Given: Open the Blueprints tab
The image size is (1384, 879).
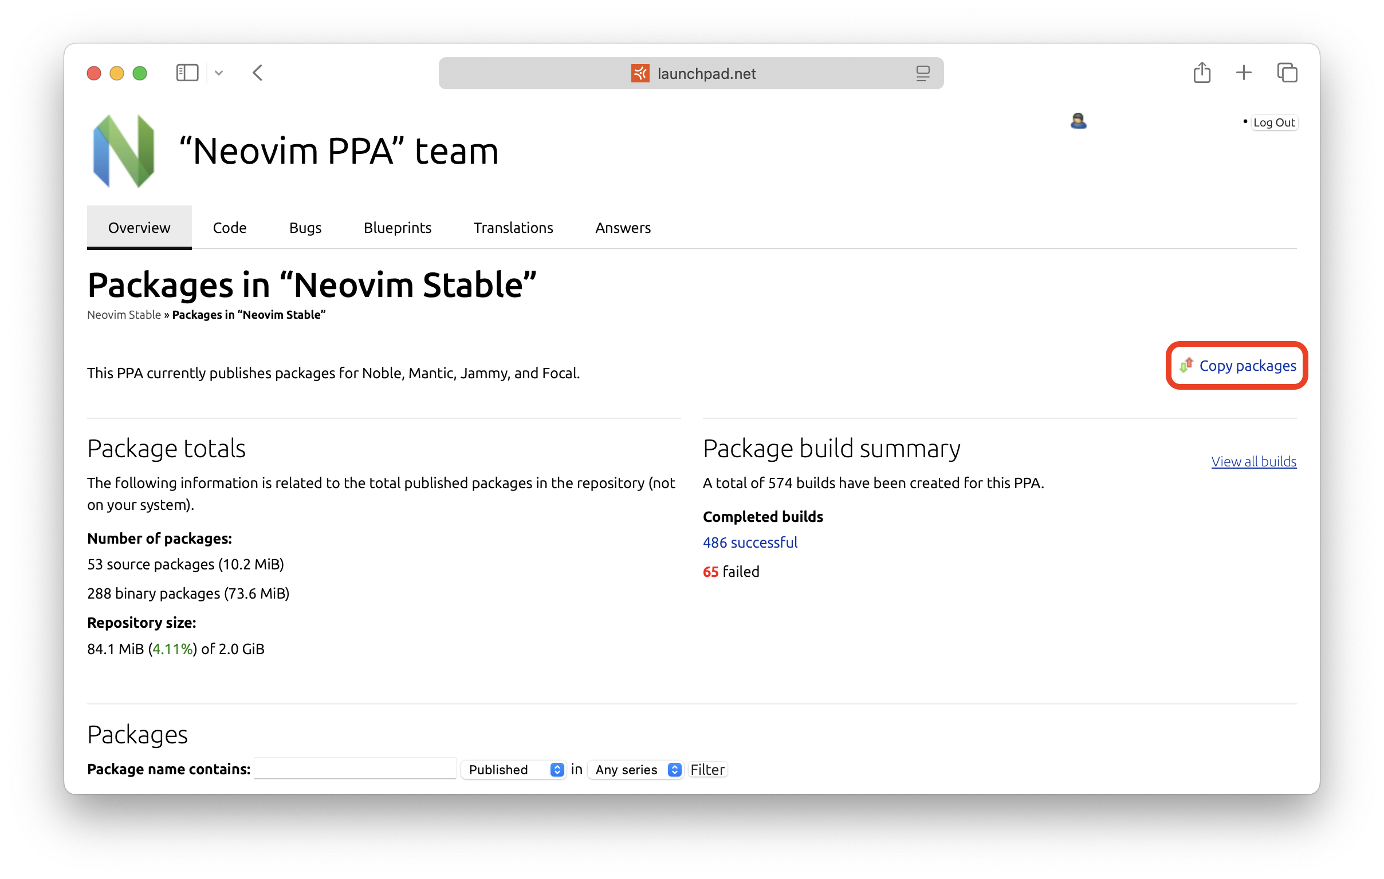Looking at the screenshot, I should click(x=397, y=228).
